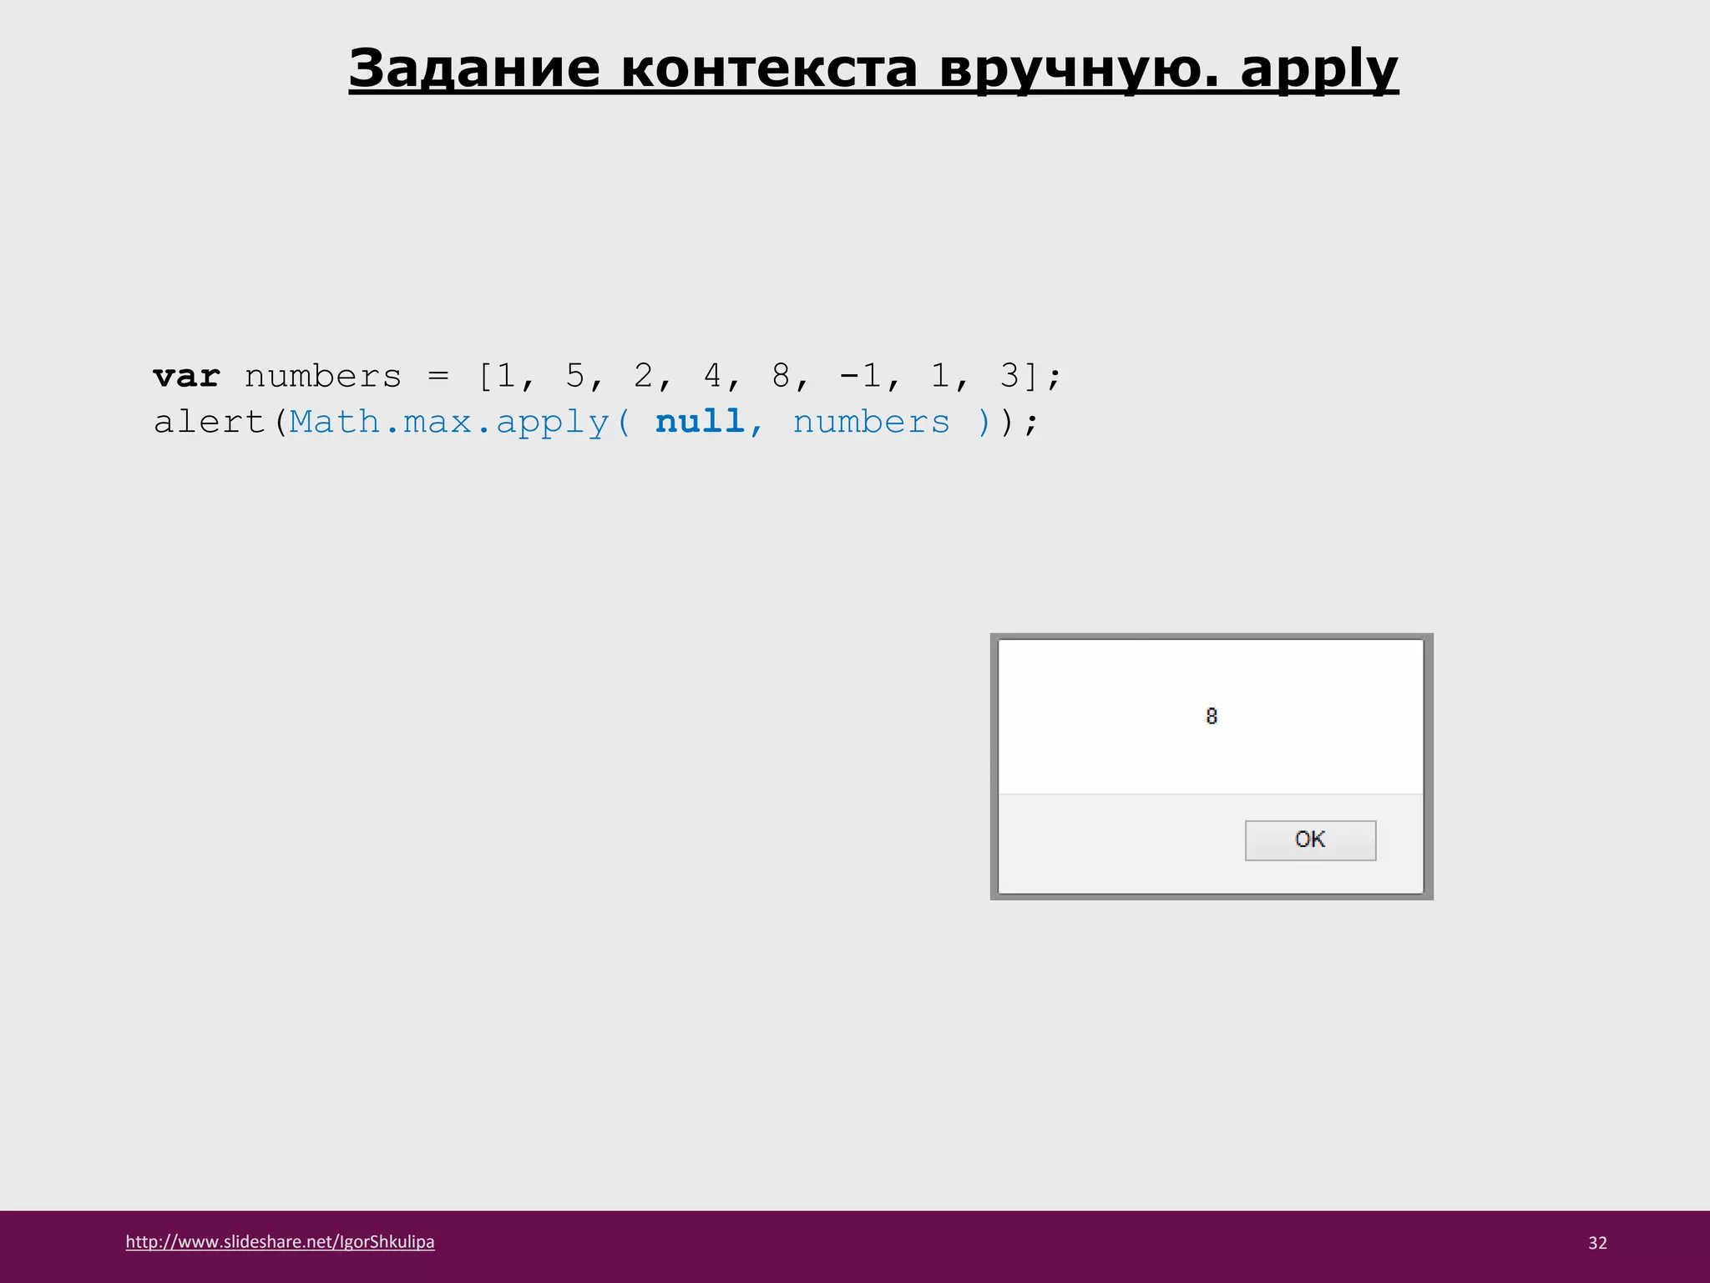Open the slideshare.net/IgorShkulipa link
The height and width of the screenshot is (1283, 1710).
[280, 1241]
